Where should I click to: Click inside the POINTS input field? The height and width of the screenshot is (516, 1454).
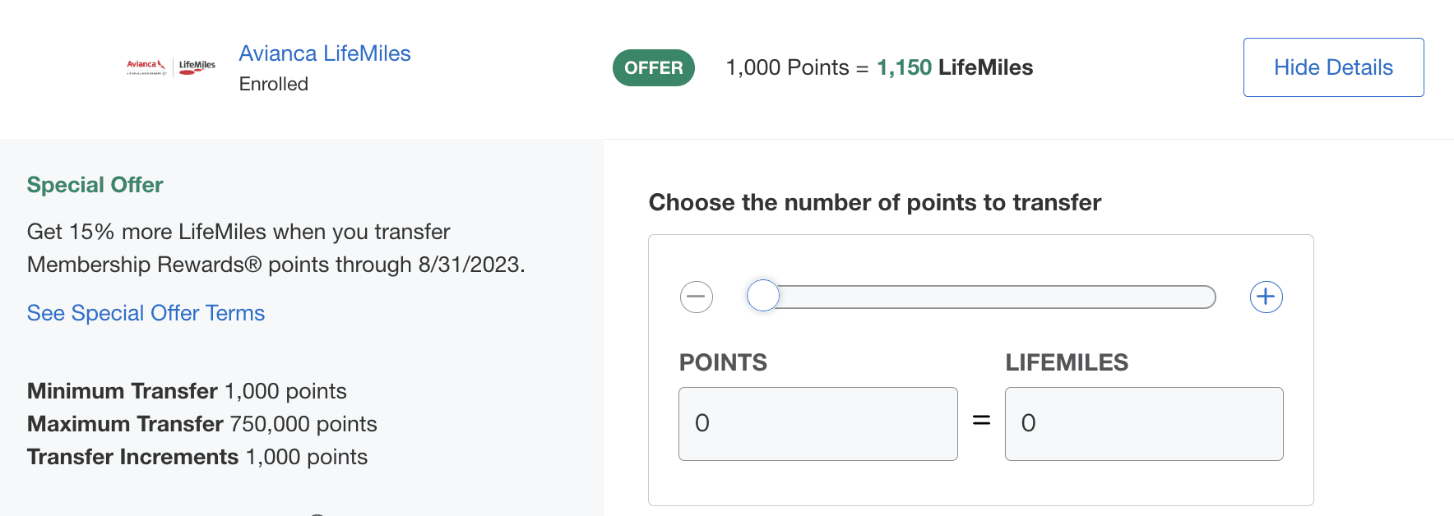[x=817, y=424]
